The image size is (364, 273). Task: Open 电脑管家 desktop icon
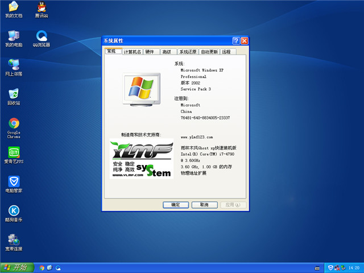click(x=14, y=184)
